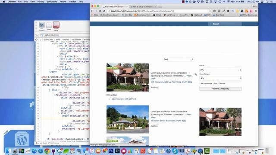The image size is (276, 155).
Task: Click the Apple menu icon
Action: click(4, 2)
